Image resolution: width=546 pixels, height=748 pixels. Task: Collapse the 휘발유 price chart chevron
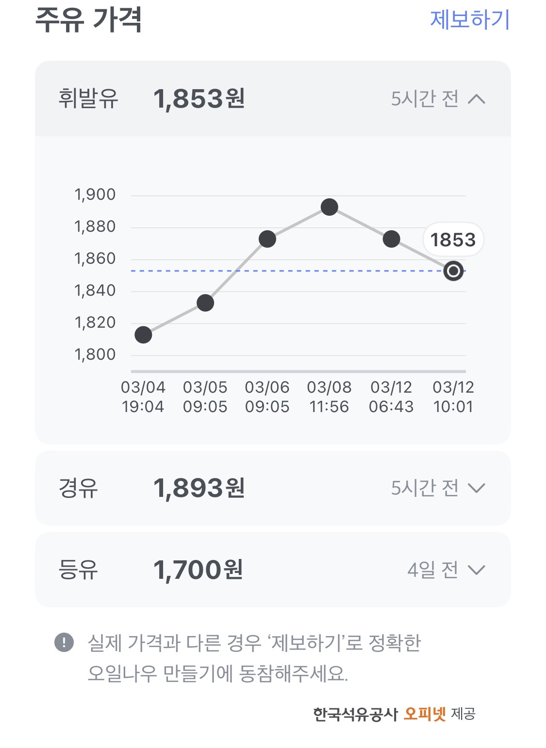pyautogui.click(x=476, y=99)
